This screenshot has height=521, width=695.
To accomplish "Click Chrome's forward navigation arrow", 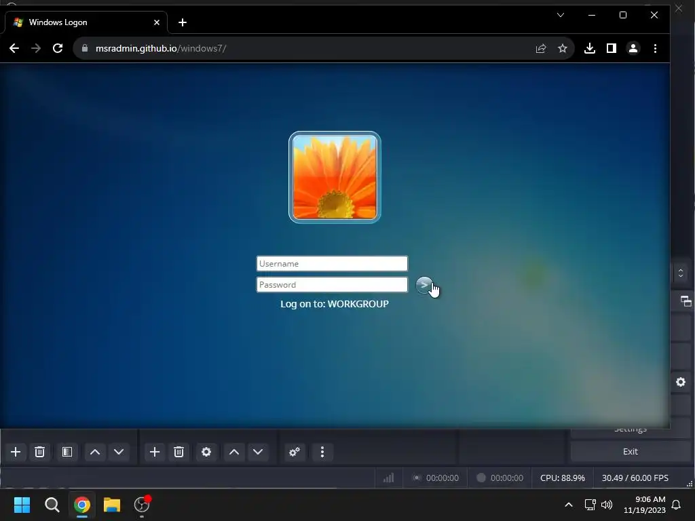I will pyautogui.click(x=36, y=48).
